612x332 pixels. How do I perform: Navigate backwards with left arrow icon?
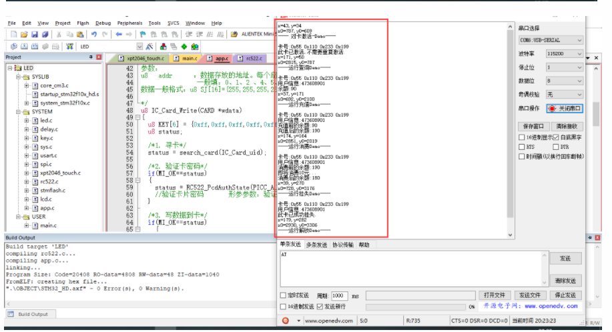click(x=119, y=34)
